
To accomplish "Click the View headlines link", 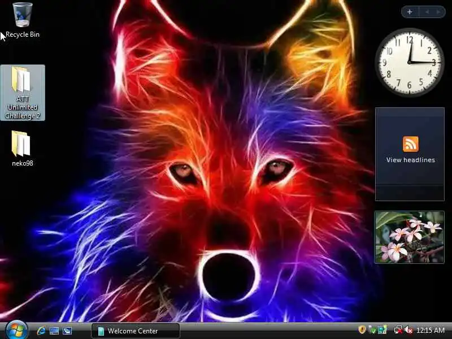I will tap(411, 160).
